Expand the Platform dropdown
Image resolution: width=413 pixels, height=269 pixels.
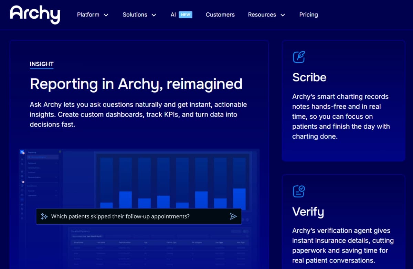point(92,14)
